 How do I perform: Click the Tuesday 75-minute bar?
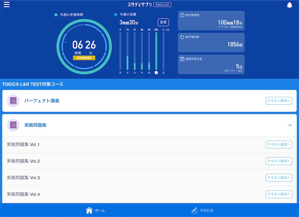coord(127,51)
